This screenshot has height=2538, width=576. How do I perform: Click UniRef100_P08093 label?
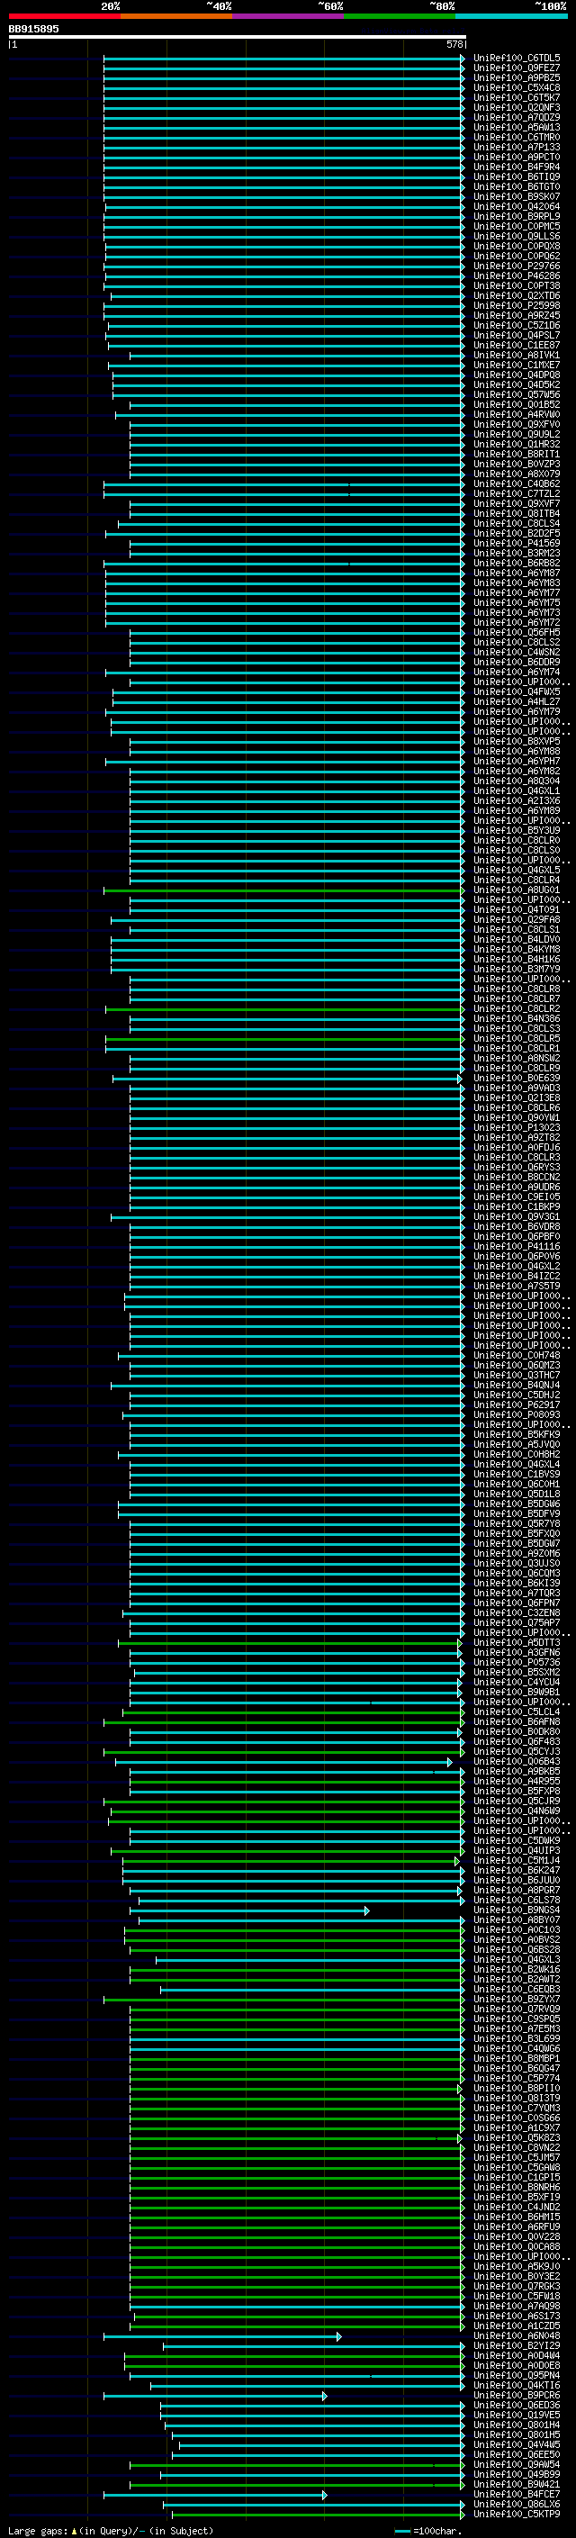517,1414
